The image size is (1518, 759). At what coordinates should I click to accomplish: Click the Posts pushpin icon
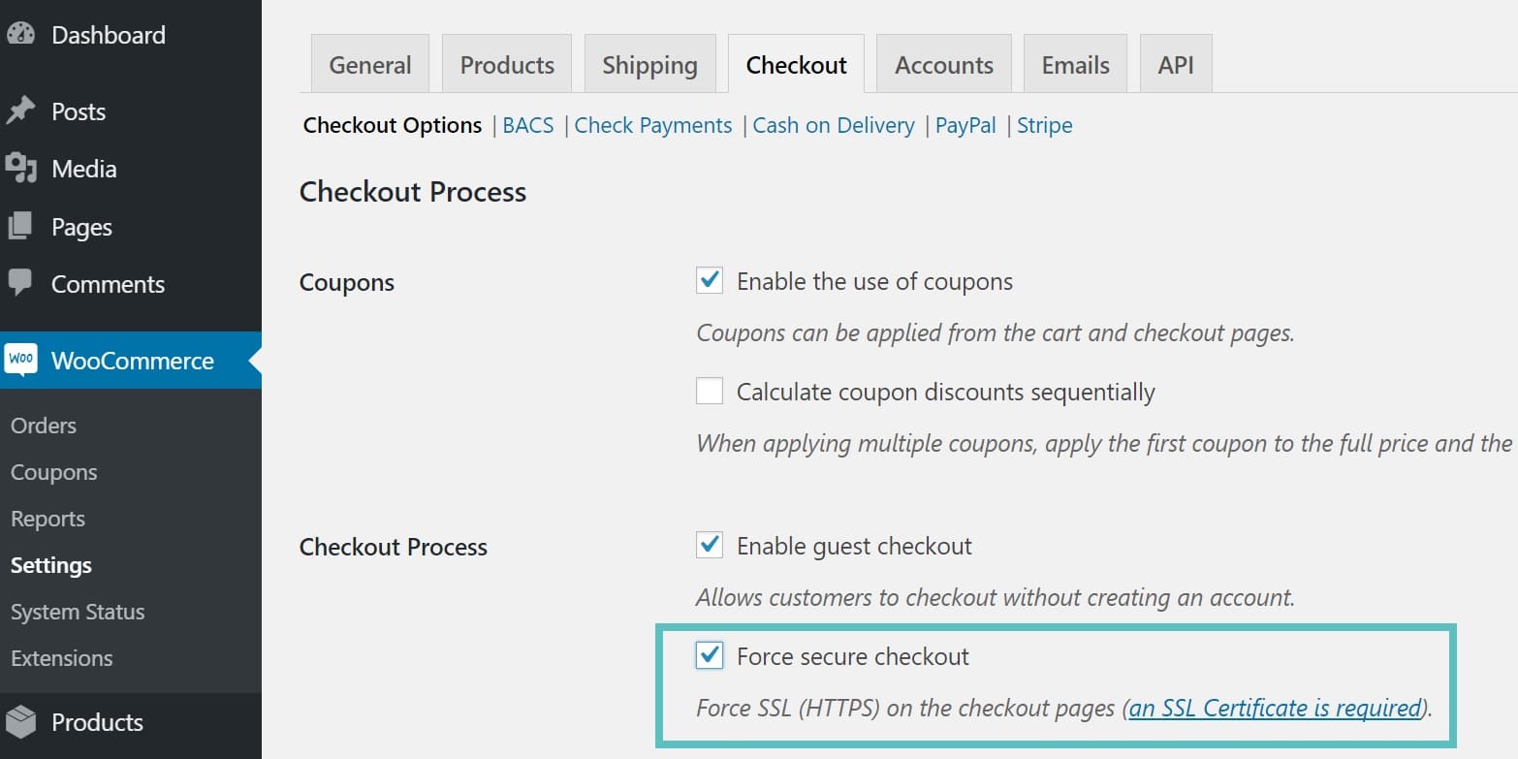[21, 111]
